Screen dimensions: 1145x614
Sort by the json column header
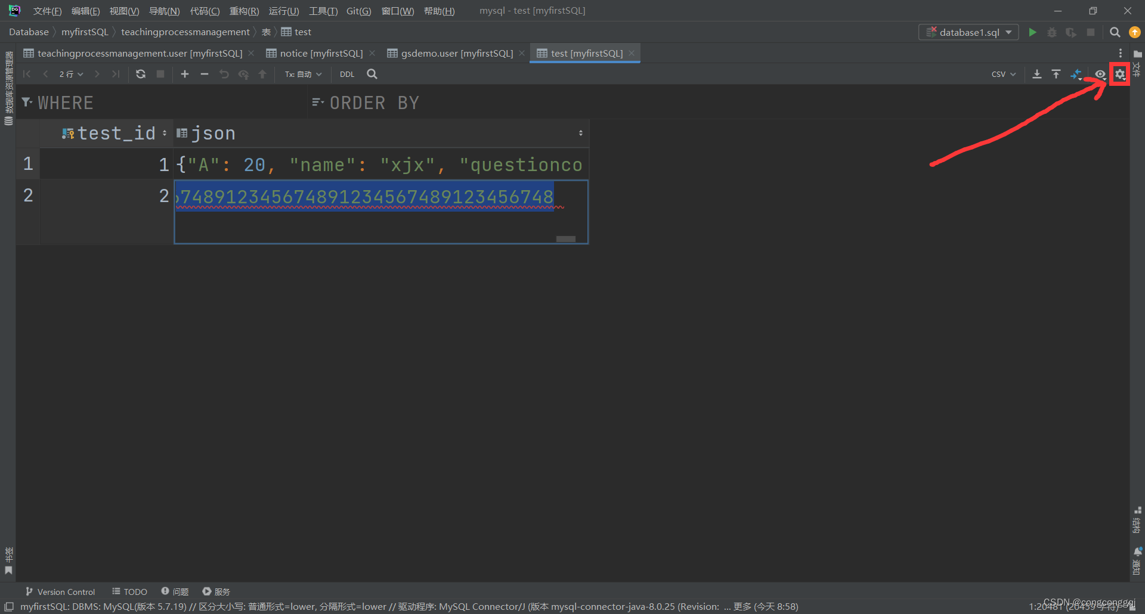(382, 133)
